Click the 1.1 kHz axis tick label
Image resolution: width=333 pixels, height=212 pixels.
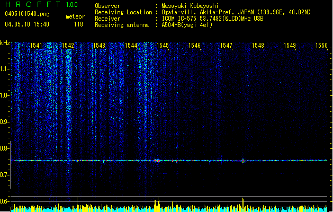pyautogui.click(x=5, y=69)
